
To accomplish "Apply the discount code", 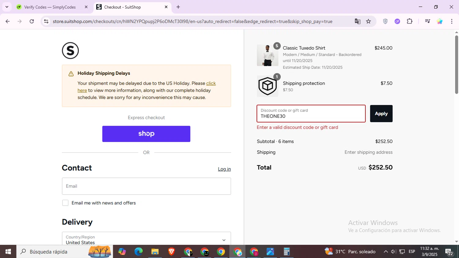I will pos(381,114).
